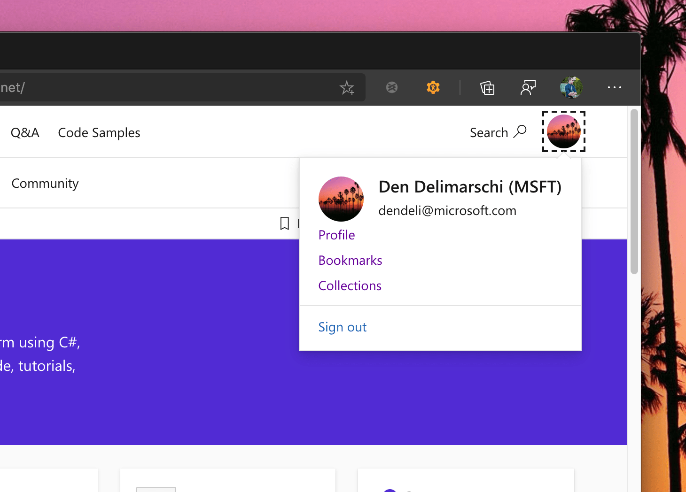Add this page to favorites star icon
The image size is (686, 492).
[347, 88]
